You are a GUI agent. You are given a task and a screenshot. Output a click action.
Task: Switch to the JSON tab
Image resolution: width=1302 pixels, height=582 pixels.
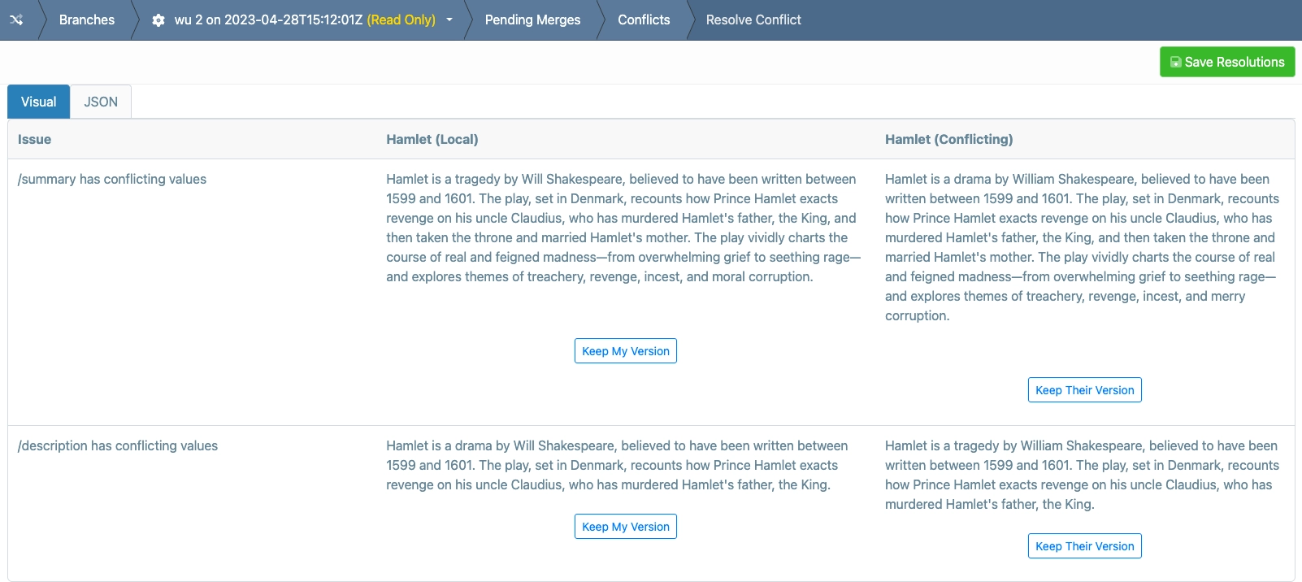(101, 102)
